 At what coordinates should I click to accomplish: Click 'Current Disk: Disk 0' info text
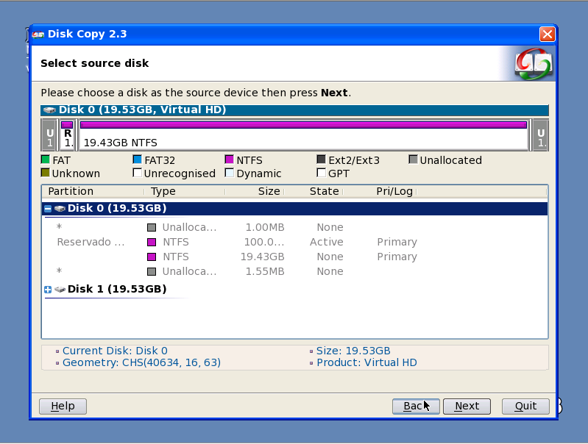(x=115, y=351)
